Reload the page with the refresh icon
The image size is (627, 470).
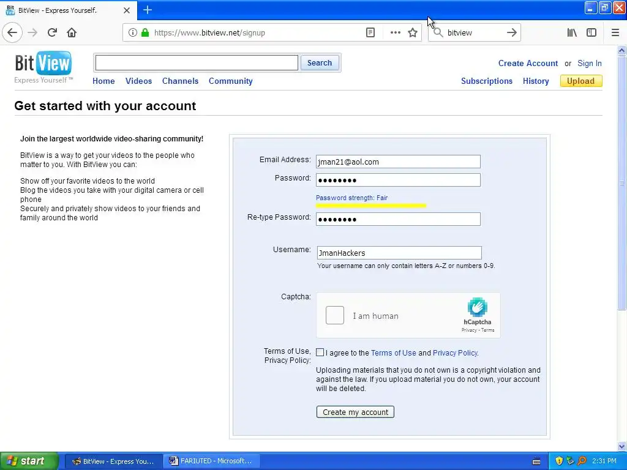52,32
